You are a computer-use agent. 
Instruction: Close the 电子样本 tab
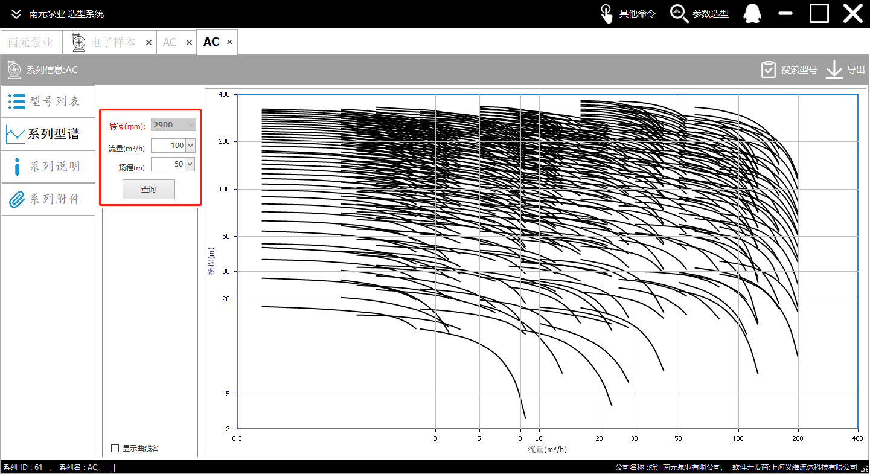tap(149, 42)
